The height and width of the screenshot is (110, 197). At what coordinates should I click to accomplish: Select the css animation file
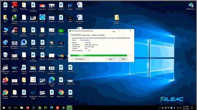coord(33,44)
